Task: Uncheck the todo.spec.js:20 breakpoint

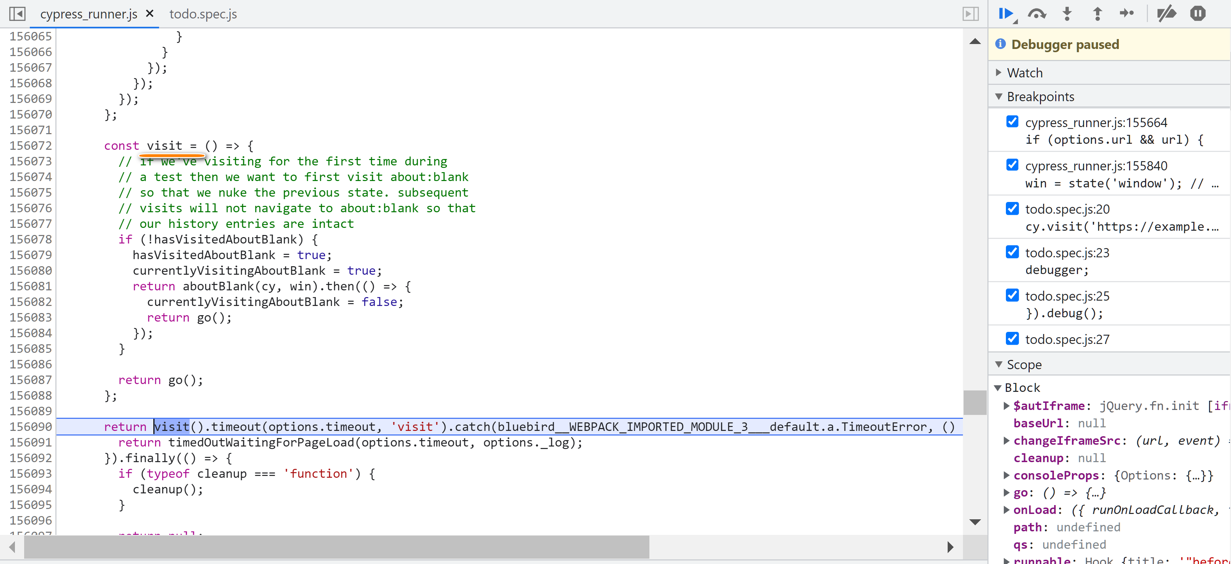Action: pyautogui.click(x=1012, y=208)
